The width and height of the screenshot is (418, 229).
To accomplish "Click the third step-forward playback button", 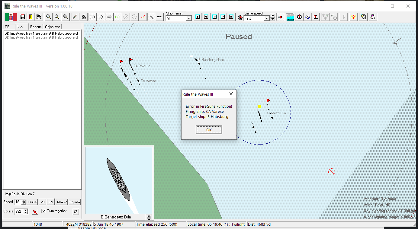I will click(x=214, y=17).
